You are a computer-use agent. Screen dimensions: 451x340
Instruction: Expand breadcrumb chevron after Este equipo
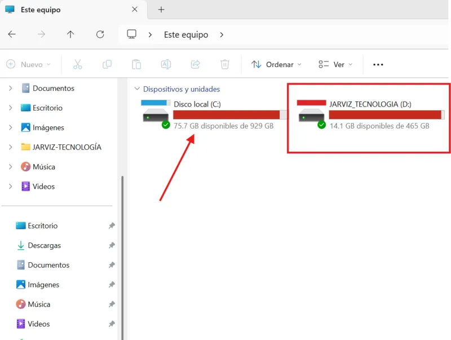click(x=222, y=35)
